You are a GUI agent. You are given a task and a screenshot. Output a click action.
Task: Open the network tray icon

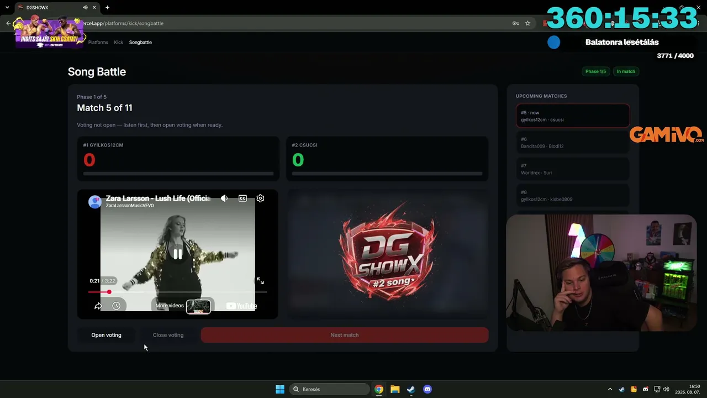[657, 389]
